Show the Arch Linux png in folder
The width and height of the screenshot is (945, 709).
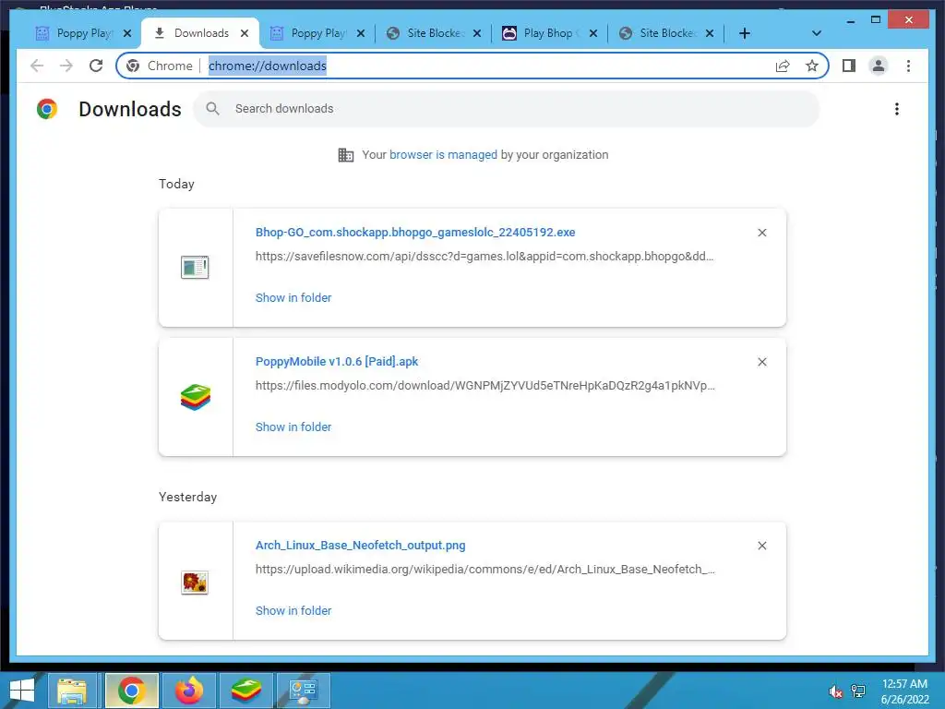pyautogui.click(x=293, y=611)
